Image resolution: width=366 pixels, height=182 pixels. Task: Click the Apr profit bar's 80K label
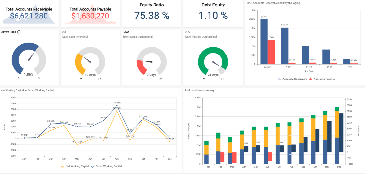246,143
